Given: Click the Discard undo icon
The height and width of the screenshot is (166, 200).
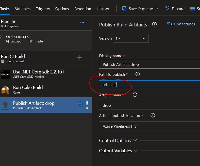Looking at the screenshot, I should (x=167, y=9).
